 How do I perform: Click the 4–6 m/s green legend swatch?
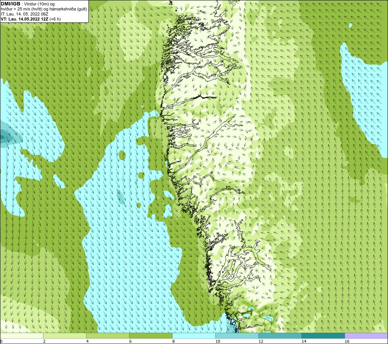pyautogui.click(x=107, y=335)
